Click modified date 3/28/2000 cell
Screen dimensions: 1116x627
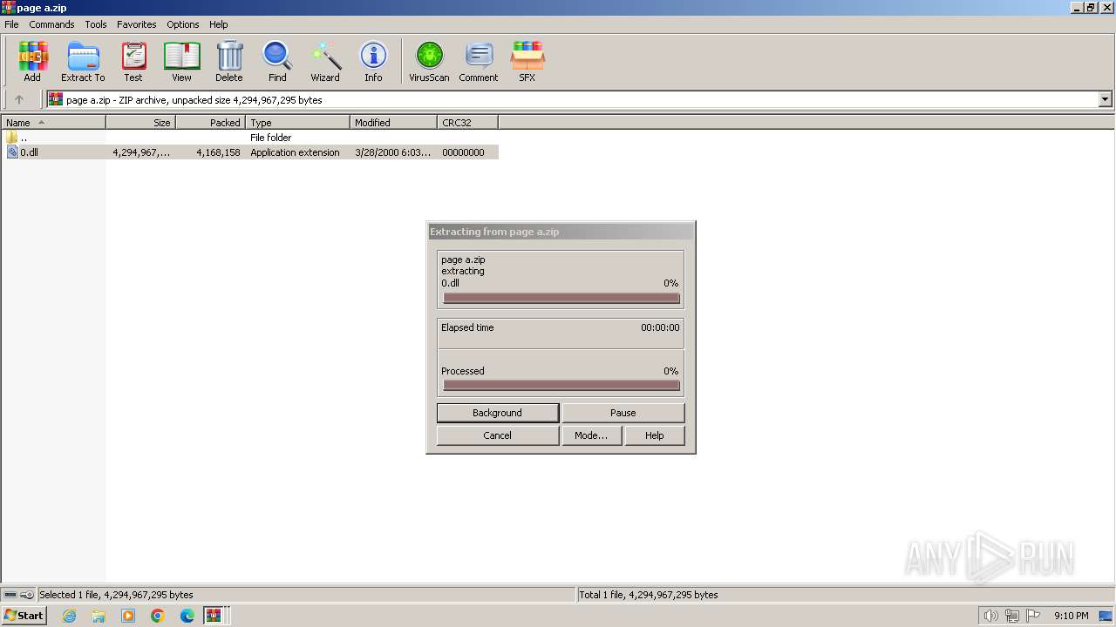coord(392,152)
